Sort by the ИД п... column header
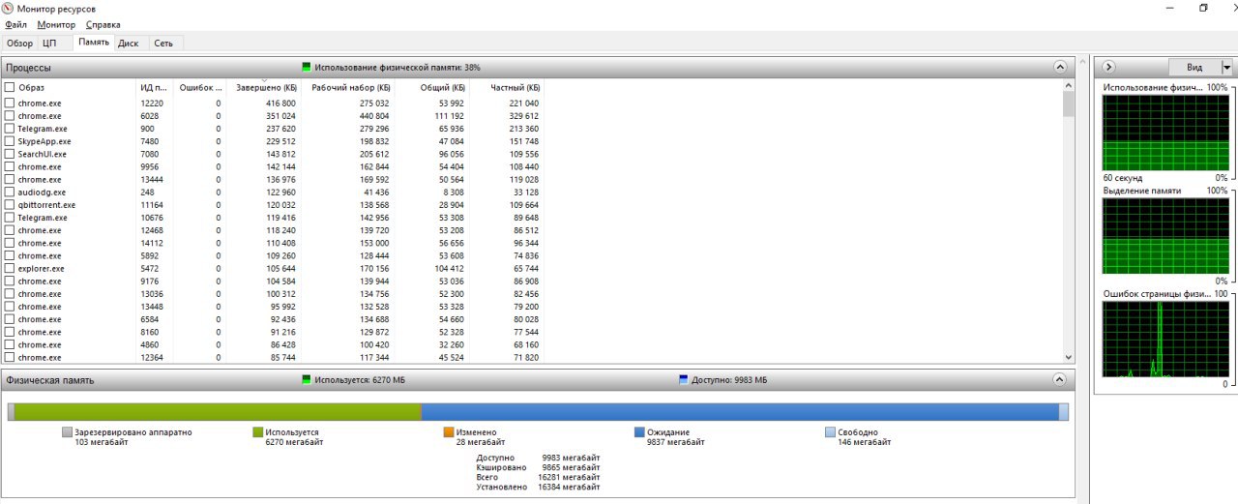The image size is (1238, 504). 155,87
